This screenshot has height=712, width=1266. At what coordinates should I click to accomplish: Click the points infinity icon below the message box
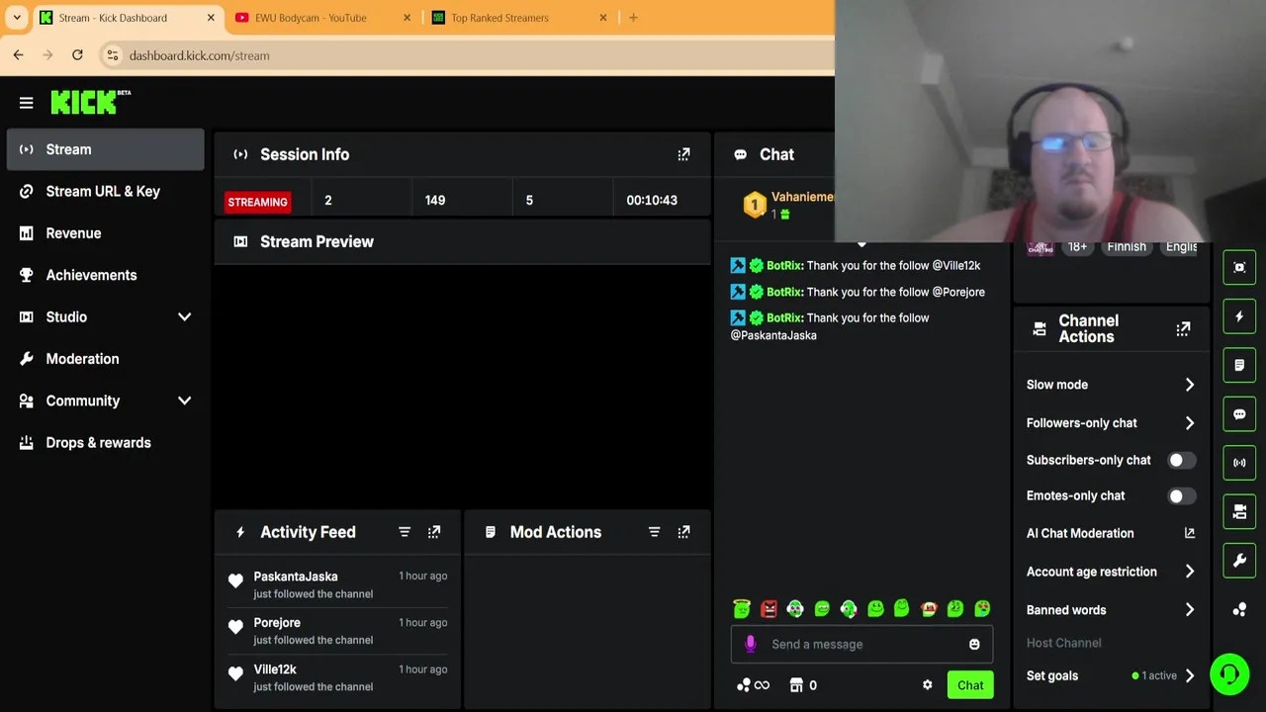coord(754,684)
